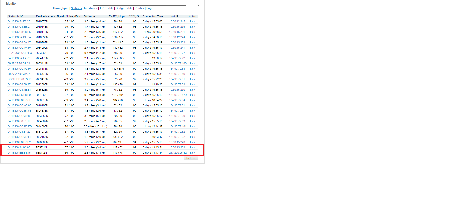
Task: Sort by the Connection Time column header
Action: 153,16
